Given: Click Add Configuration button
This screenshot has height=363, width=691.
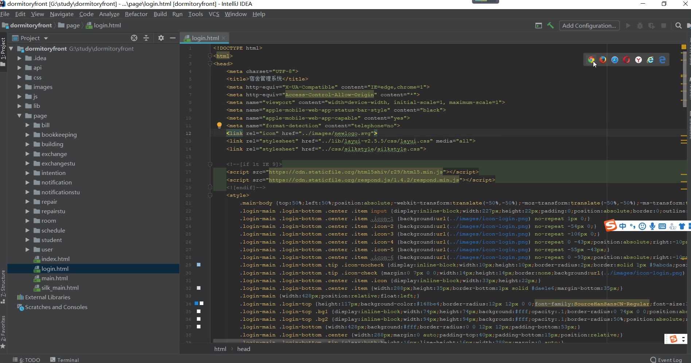Looking at the screenshot, I should point(589,26).
